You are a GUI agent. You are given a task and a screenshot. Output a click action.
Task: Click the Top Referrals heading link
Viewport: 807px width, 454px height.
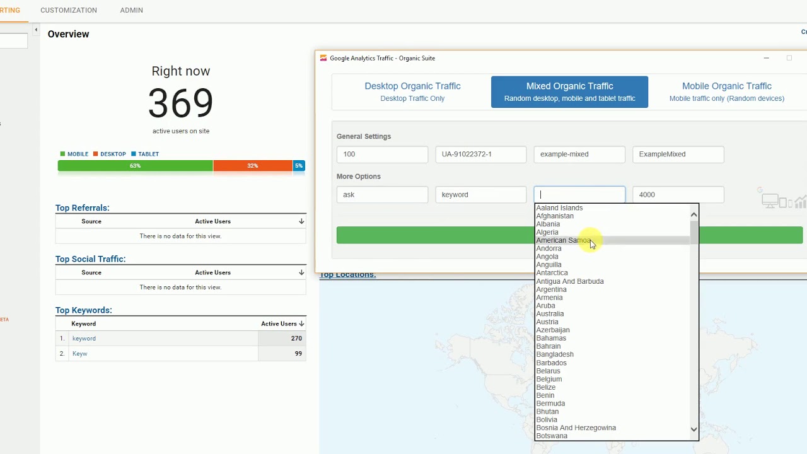(x=82, y=208)
